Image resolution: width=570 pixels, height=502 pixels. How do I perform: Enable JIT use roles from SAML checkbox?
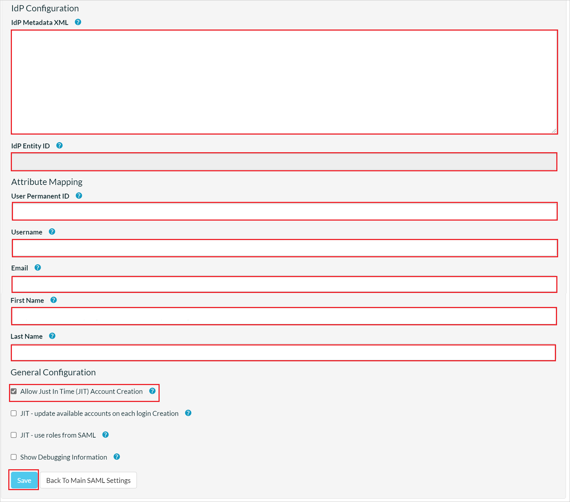(x=14, y=435)
